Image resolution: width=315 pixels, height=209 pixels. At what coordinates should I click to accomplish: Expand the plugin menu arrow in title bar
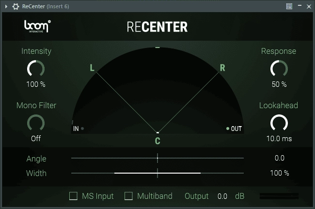[x=6, y=6]
